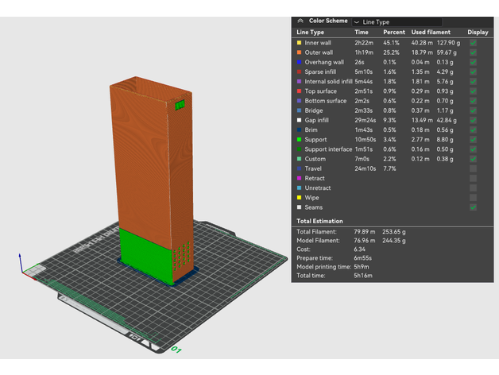Uncheck the Outer wall display checkbox
This screenshot has width=499, height=375.
[x=474, y=52]
